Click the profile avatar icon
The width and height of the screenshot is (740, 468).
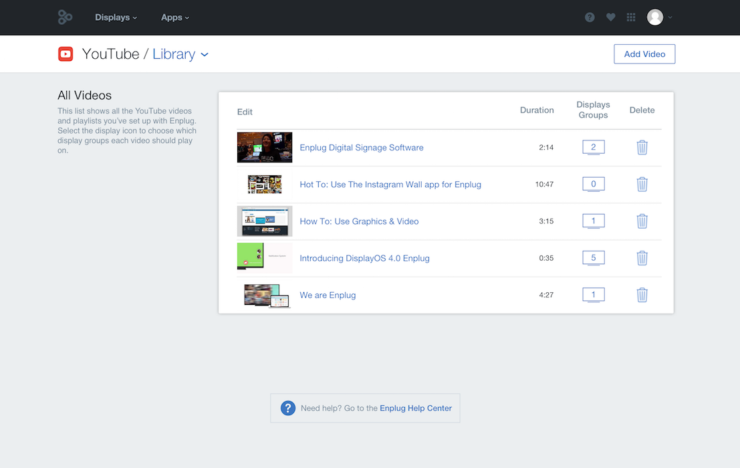(x=654, y=17)
